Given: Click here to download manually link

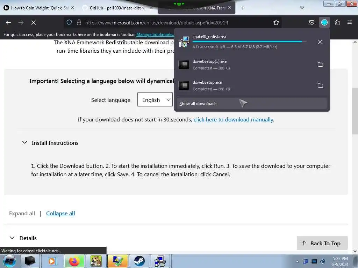Looking at the screenshot, I should [233, 120].
